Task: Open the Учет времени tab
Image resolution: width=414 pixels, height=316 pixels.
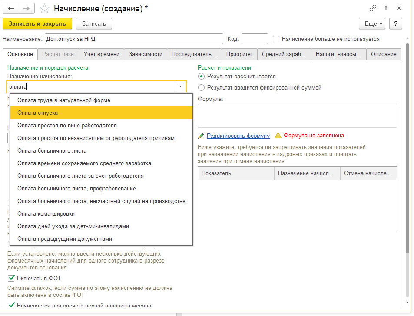Action: click(x=102, y=54)
